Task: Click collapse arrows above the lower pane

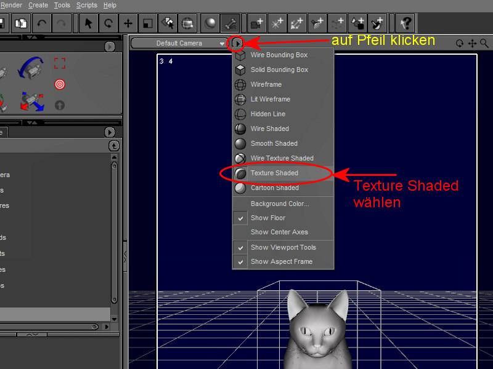Action: point(32,122)
